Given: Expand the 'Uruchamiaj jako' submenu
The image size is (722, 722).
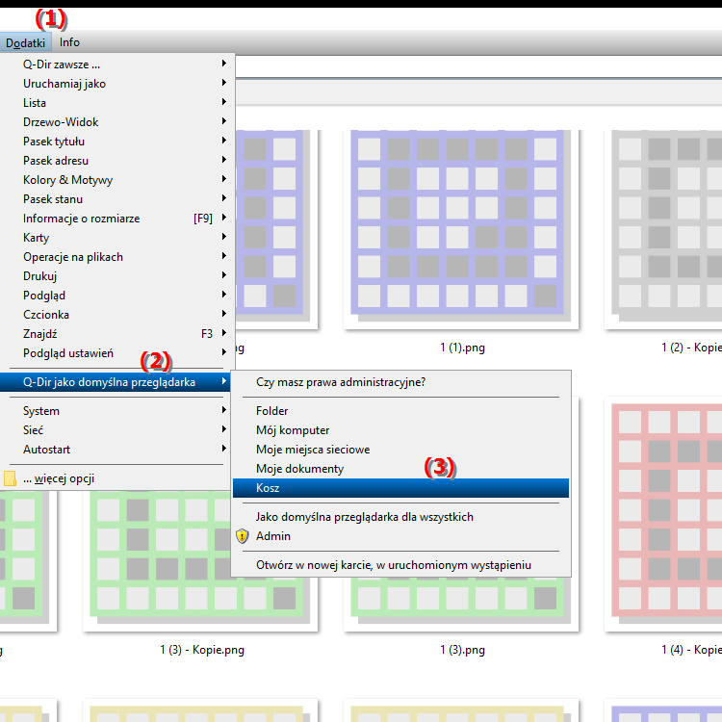Looking at the screenshot, I should pyautogui.click(x=117, y=84).
